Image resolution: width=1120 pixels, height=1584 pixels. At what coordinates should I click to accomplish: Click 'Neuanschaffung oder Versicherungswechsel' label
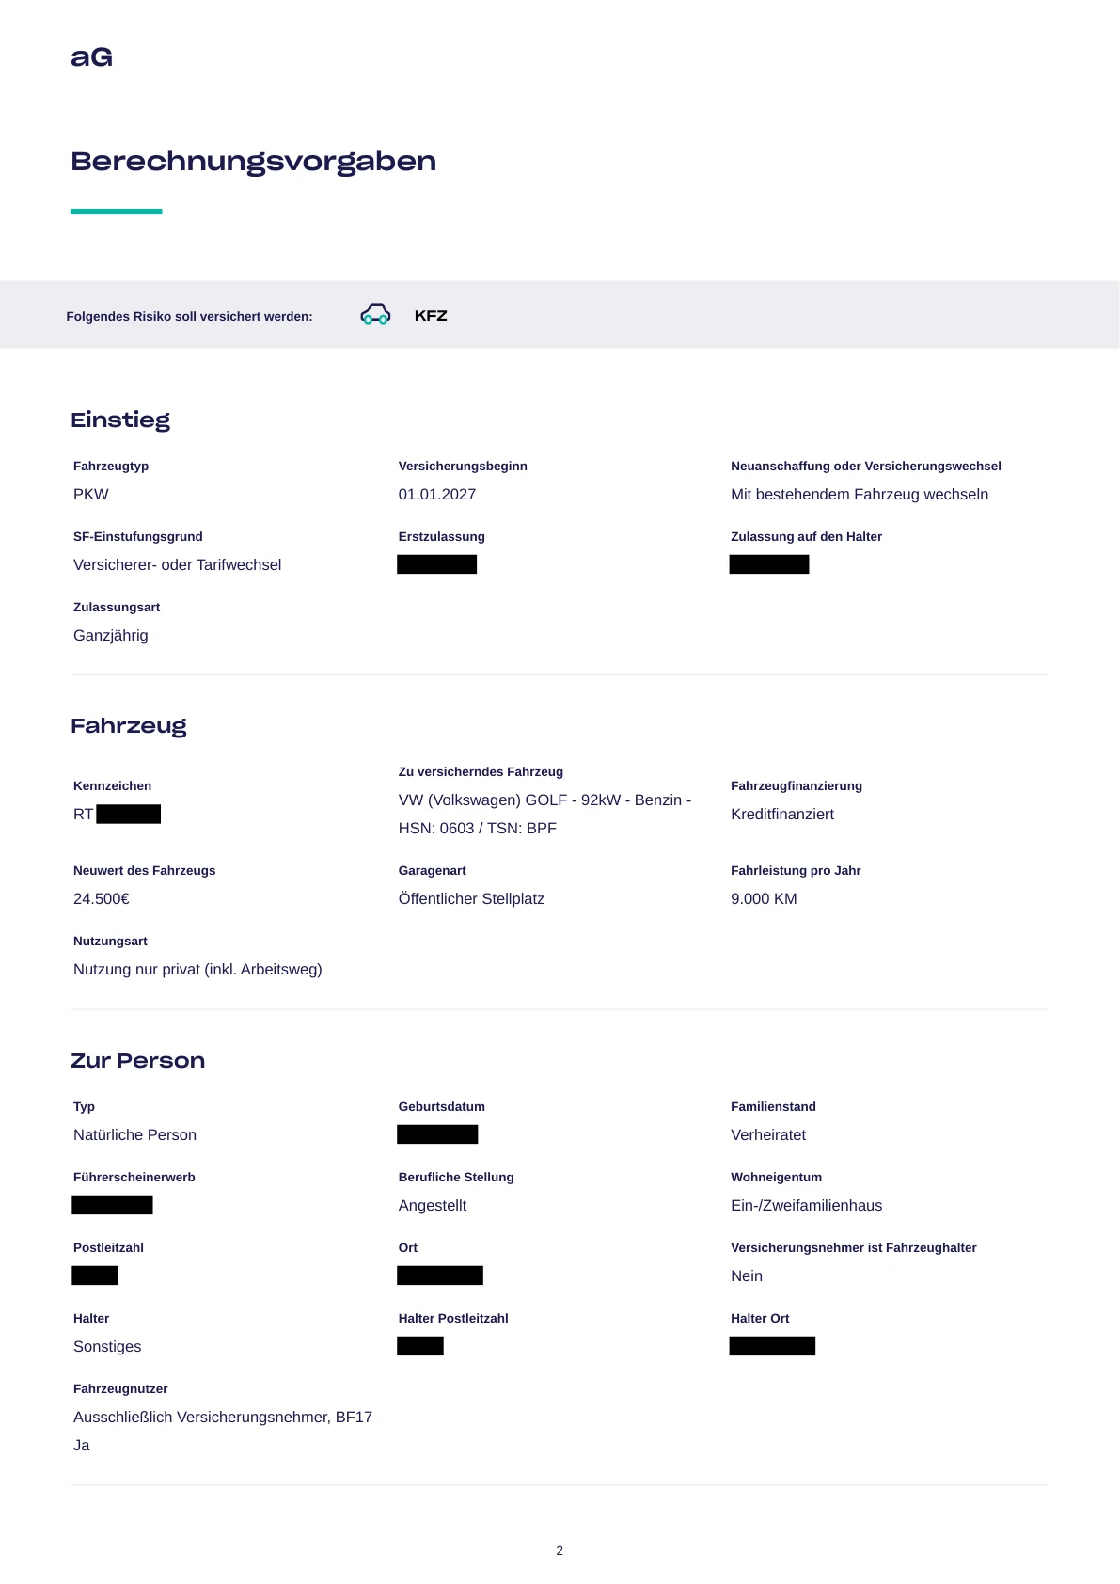(866, 467)
